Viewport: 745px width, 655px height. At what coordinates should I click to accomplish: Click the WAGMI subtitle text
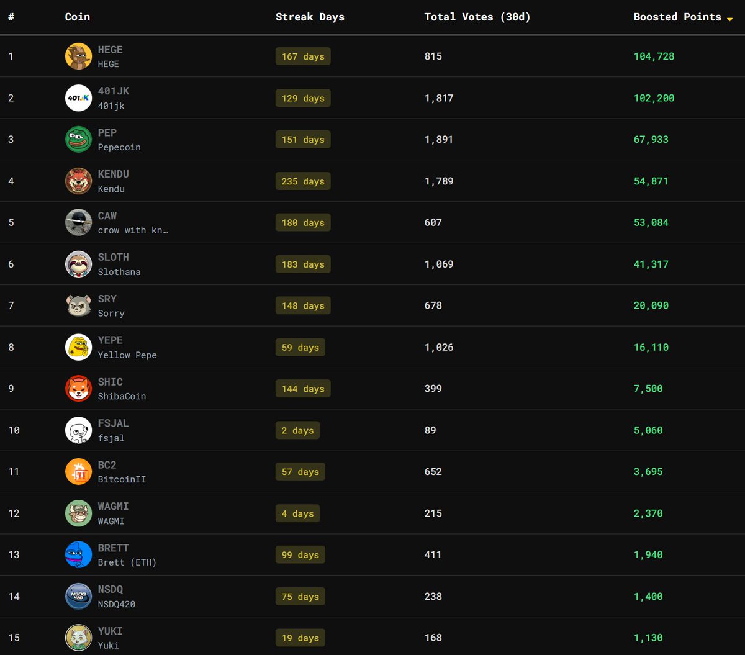(x=111, y=521)
